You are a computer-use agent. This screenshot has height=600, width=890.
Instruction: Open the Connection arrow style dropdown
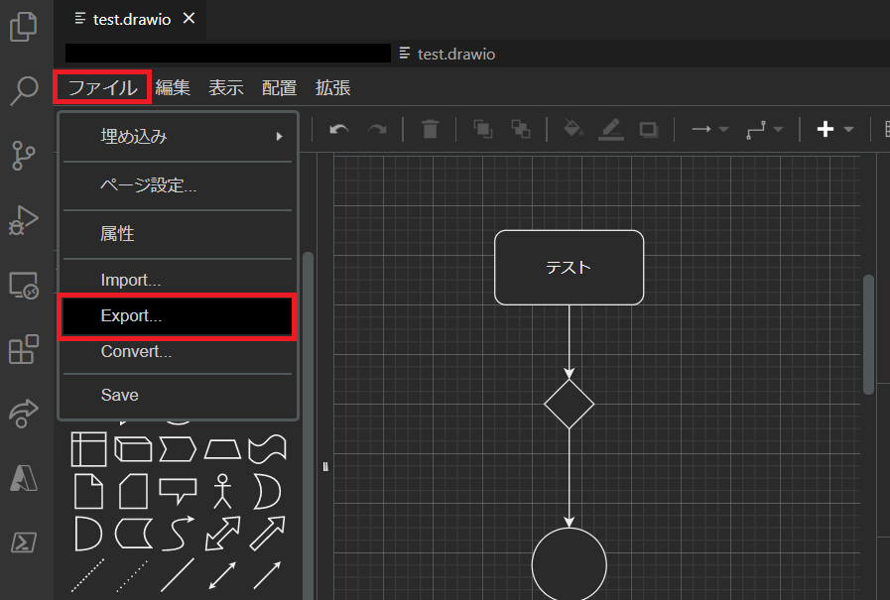709,129
